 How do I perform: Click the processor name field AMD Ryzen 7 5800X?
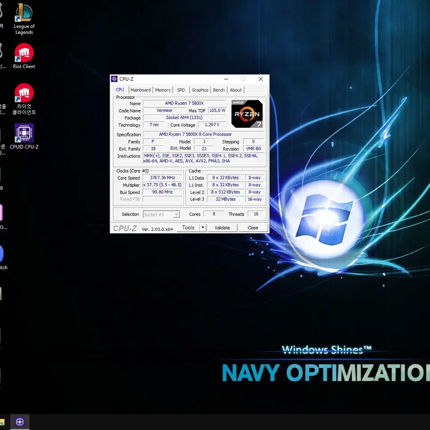pos(184,103)
